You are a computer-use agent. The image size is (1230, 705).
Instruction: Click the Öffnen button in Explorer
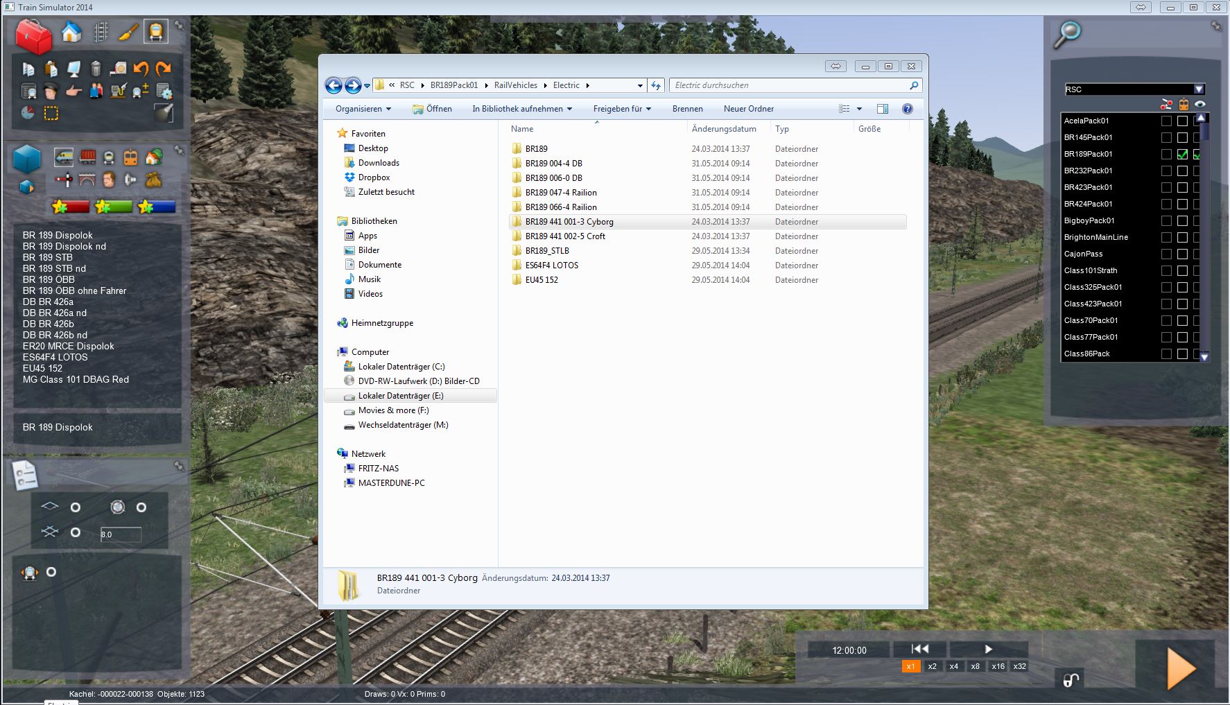(x=431, y=109)
